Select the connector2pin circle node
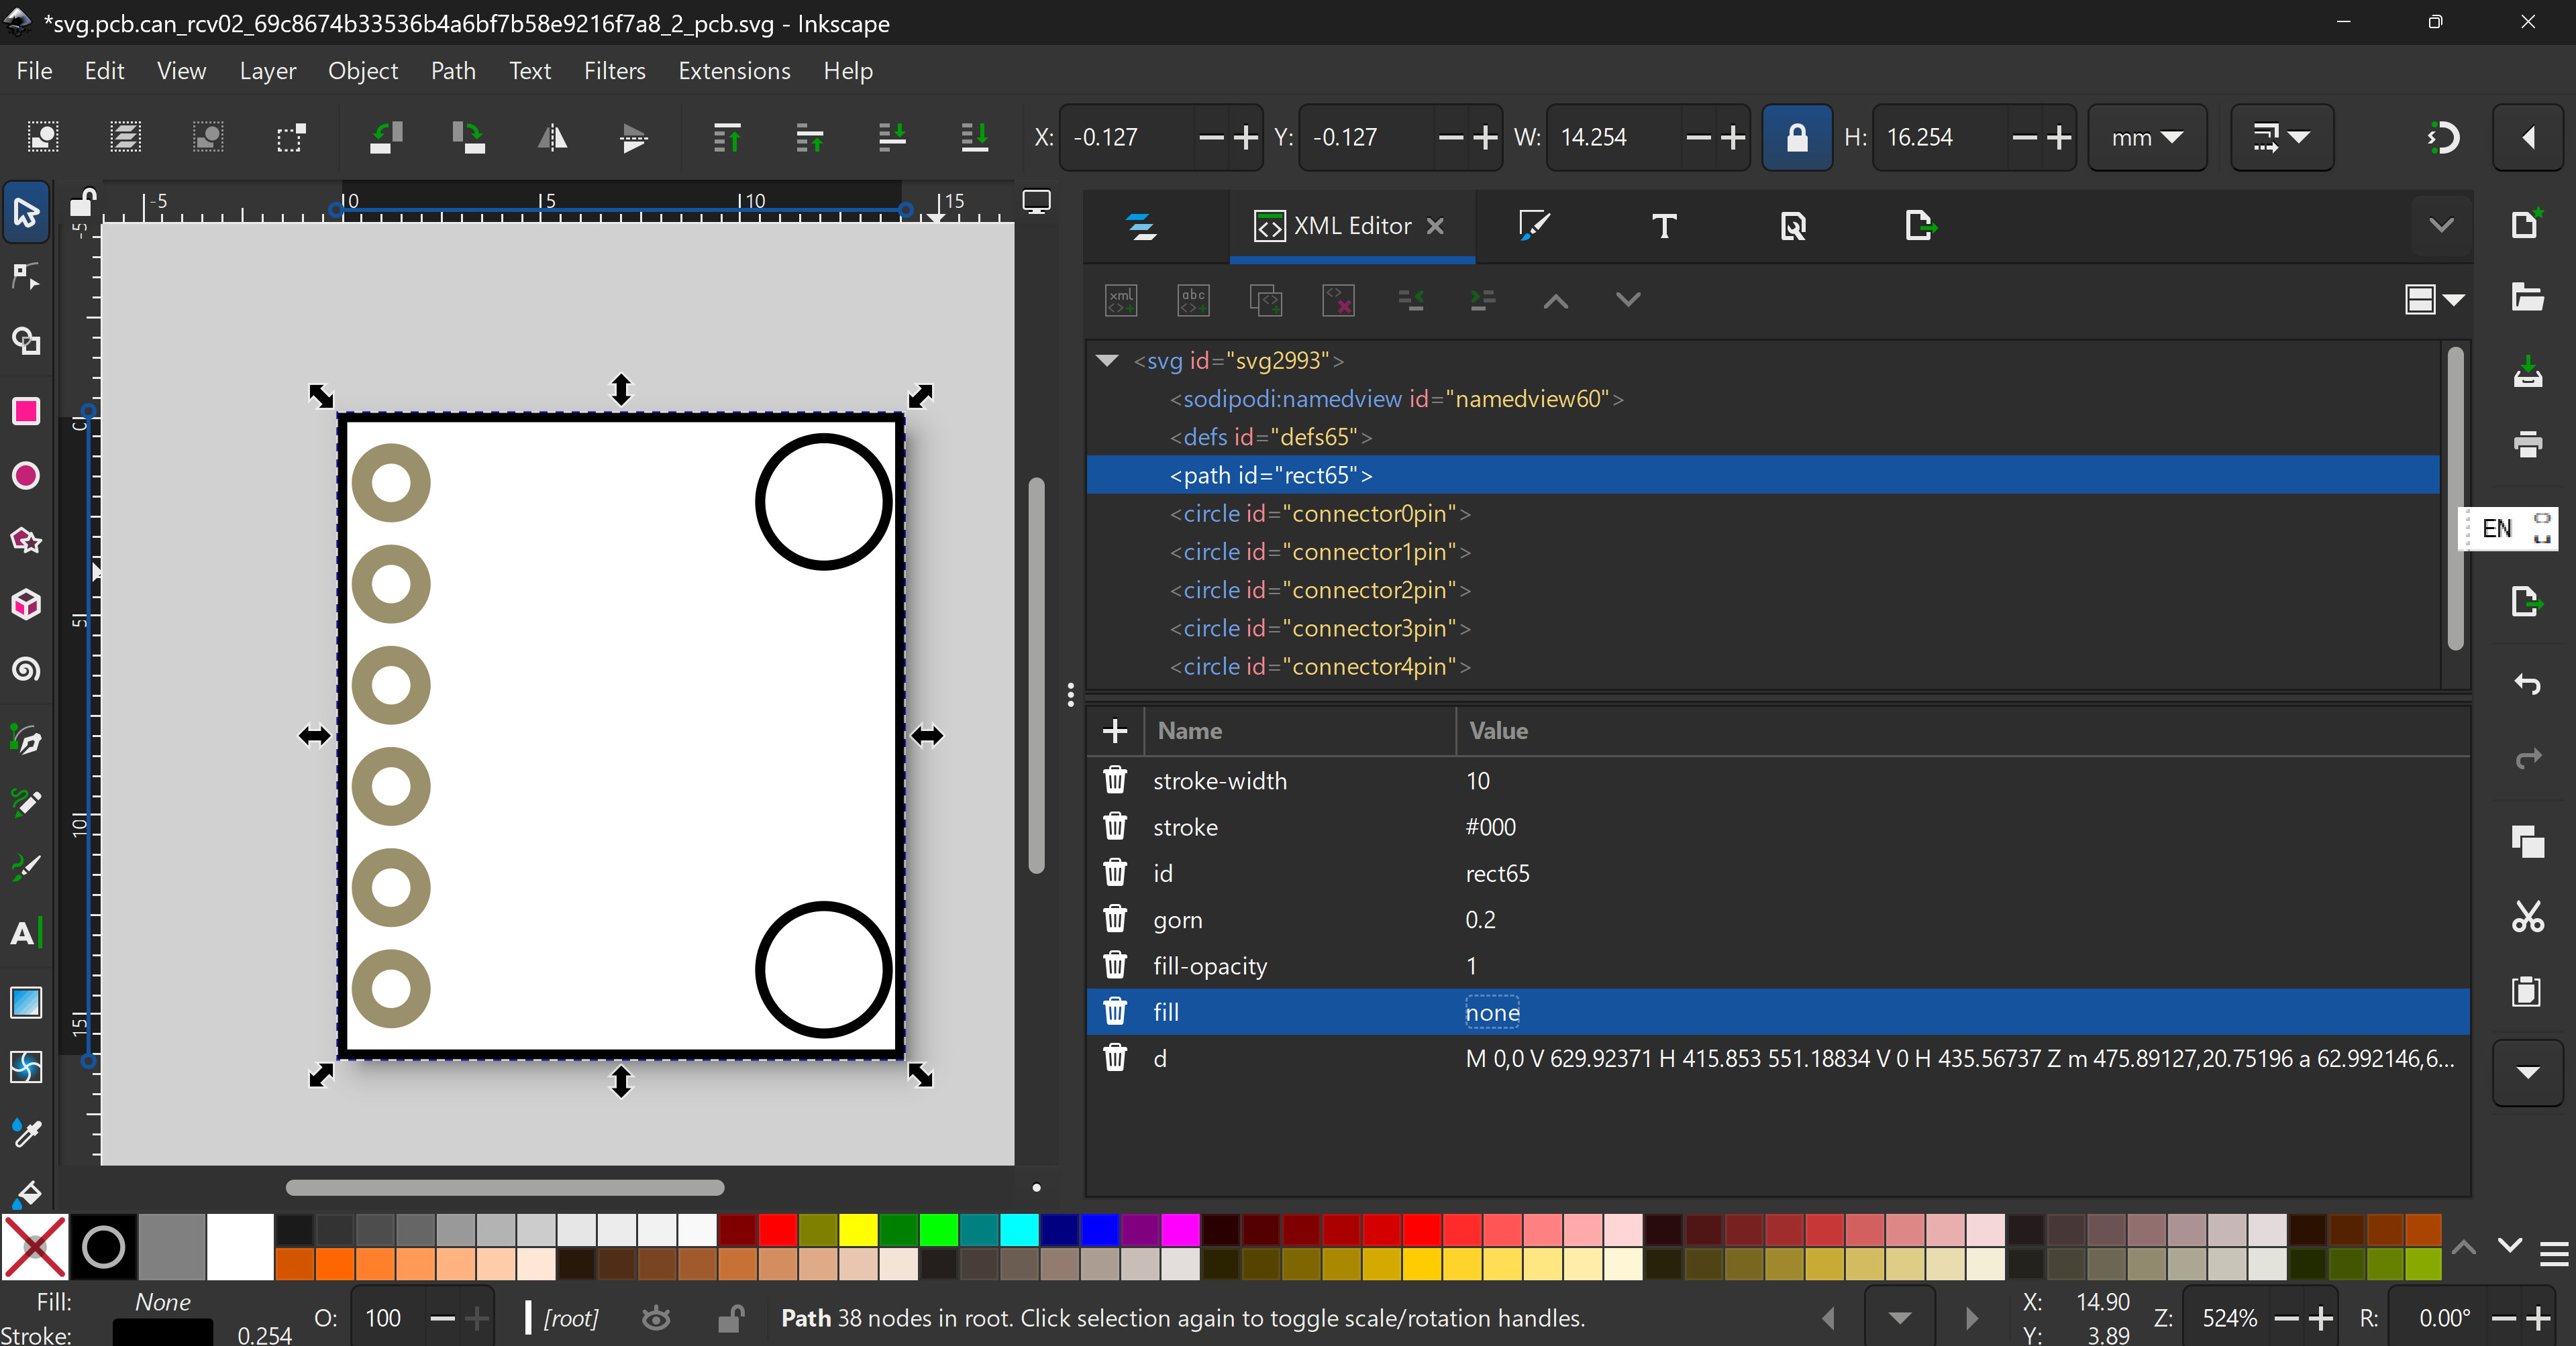The image size is (2576, 1346). pyautogui.click(x=1319, y=591)
